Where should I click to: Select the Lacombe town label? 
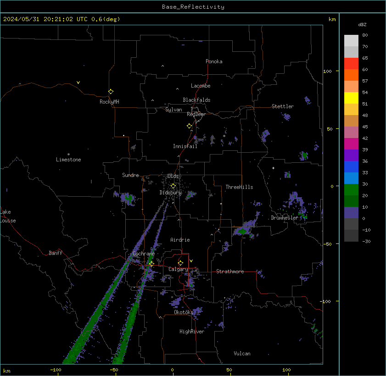pos(201,86)
